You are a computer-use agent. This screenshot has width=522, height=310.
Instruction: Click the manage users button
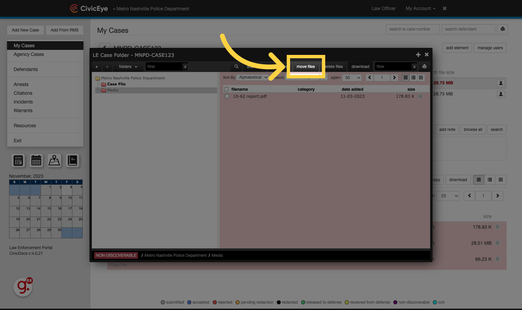(490, 48)
